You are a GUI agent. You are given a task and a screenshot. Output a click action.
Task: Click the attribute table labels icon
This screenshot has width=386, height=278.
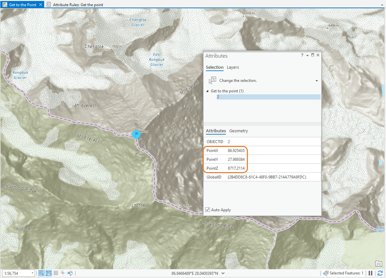pyautogui.click(x=49, y=273)
